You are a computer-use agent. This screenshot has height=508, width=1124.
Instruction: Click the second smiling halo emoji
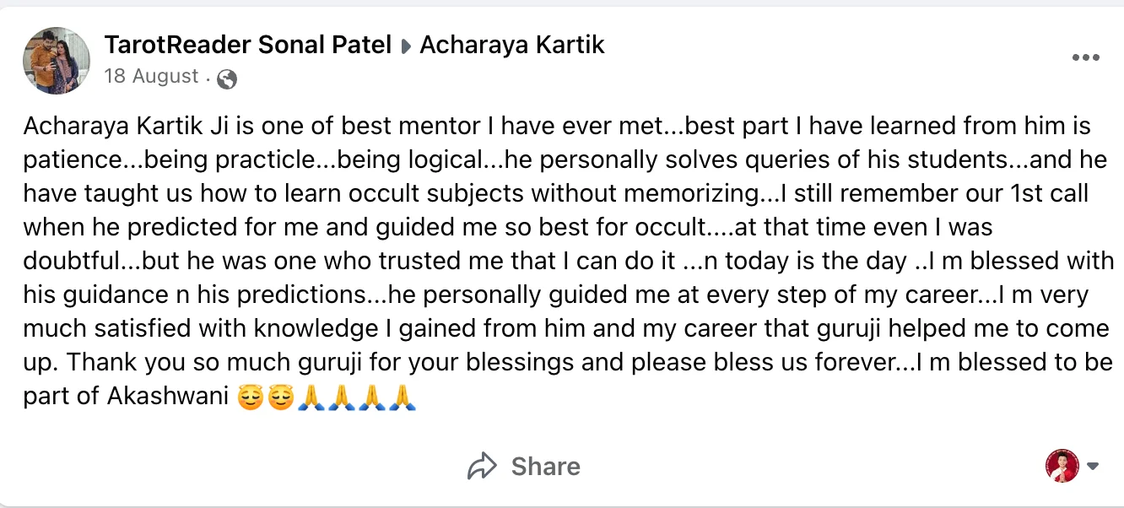click(x=281, y=396)
